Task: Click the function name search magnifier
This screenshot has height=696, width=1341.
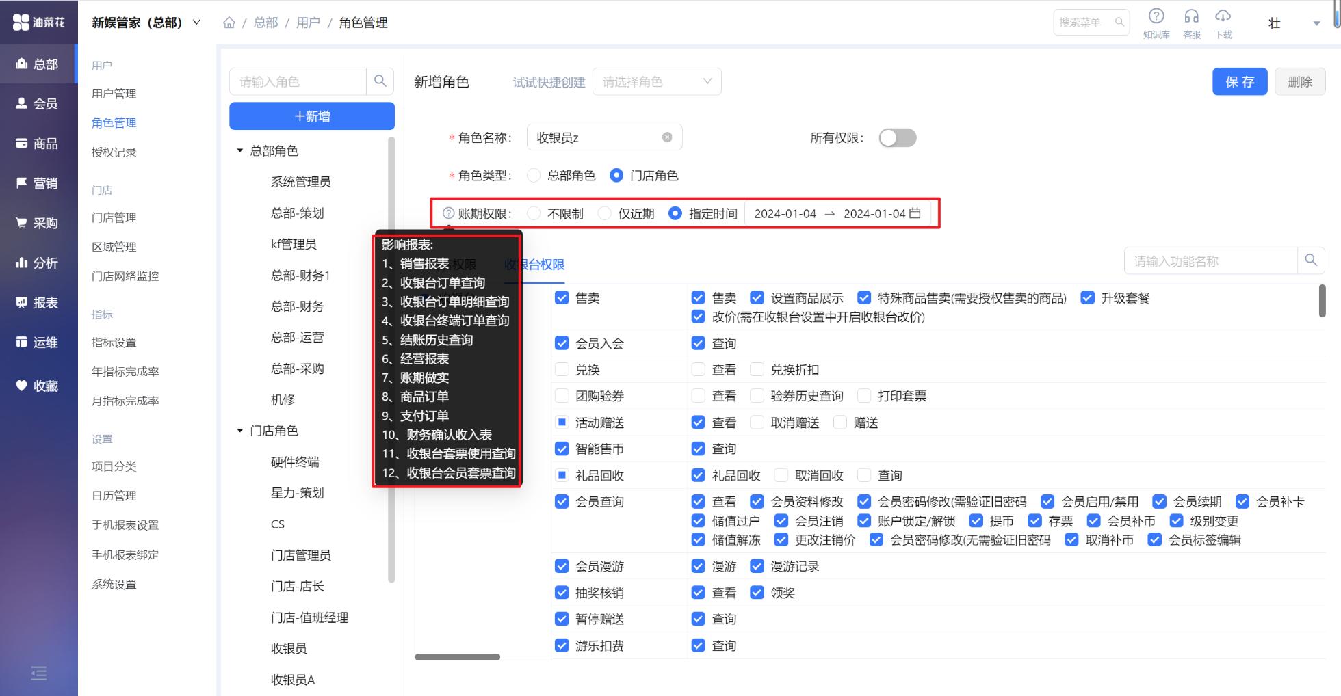Action: point(1311,260)
